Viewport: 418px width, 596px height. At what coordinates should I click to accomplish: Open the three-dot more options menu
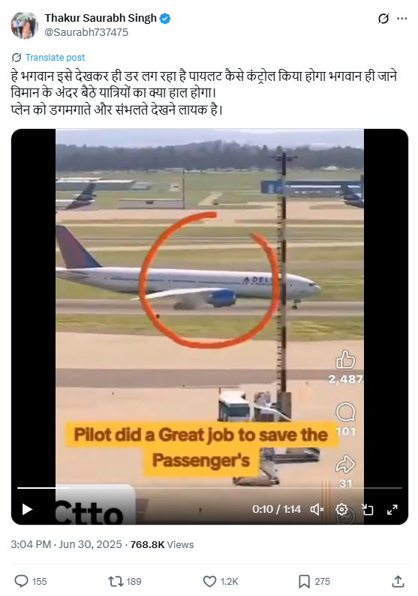402,18
